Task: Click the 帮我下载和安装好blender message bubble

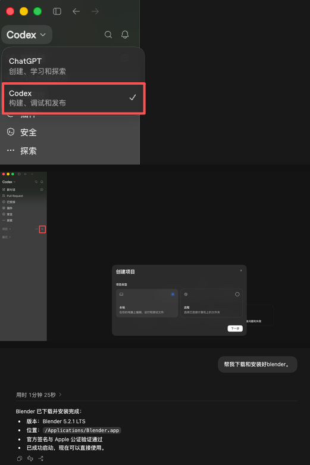Action: (257, 364)
